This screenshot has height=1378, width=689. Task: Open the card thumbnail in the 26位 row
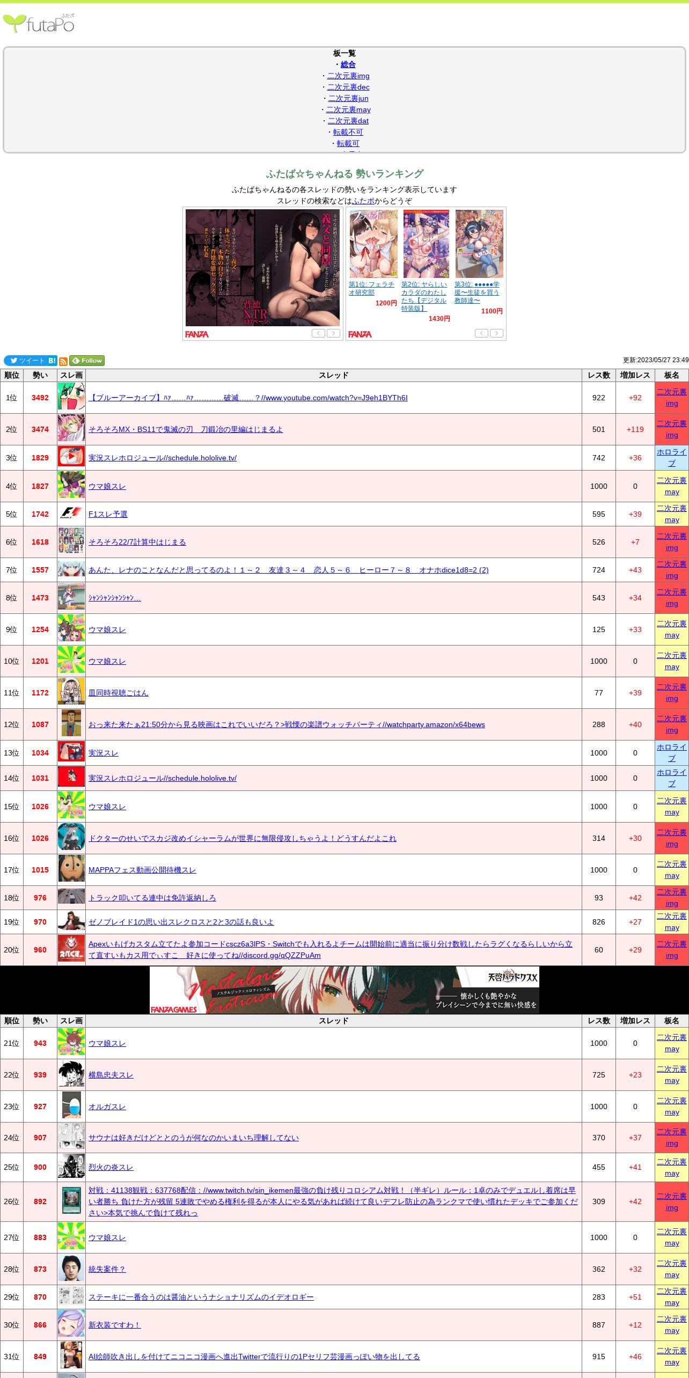coord(71,1201)
